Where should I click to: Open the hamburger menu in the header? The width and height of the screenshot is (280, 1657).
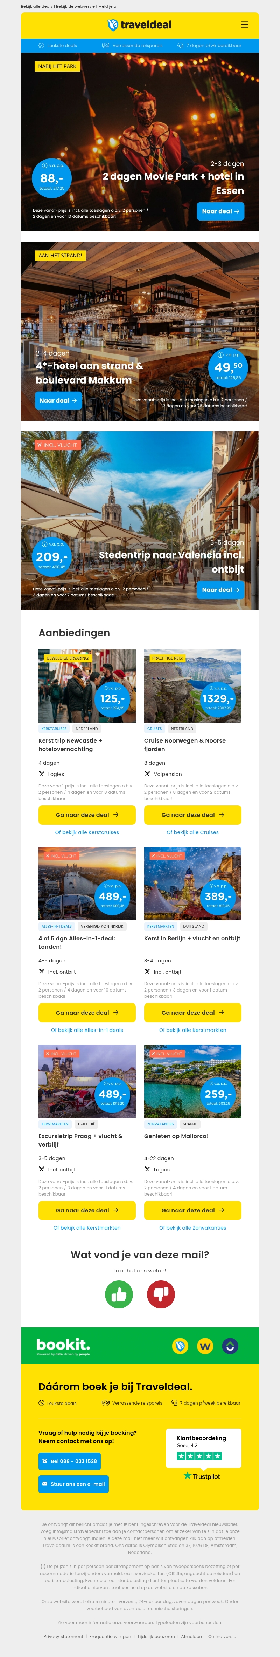(244, 25)
